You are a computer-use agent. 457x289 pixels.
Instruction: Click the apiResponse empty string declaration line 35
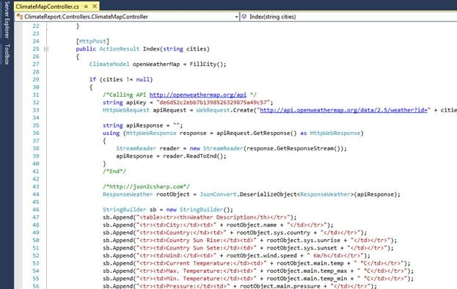(x=143, y=125)
